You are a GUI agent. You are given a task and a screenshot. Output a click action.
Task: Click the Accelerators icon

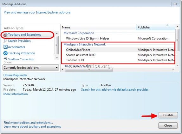tap(5, 47)
